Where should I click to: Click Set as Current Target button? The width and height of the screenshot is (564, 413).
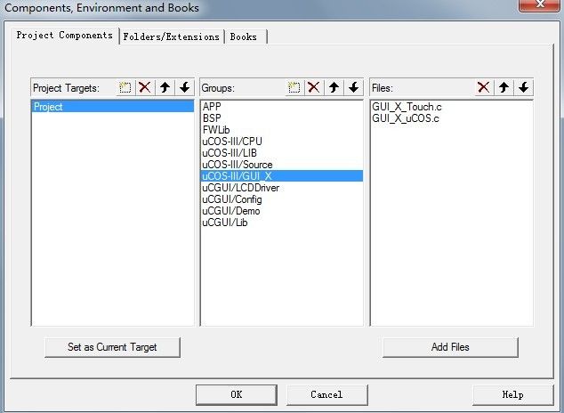click(x=112, y=347)
